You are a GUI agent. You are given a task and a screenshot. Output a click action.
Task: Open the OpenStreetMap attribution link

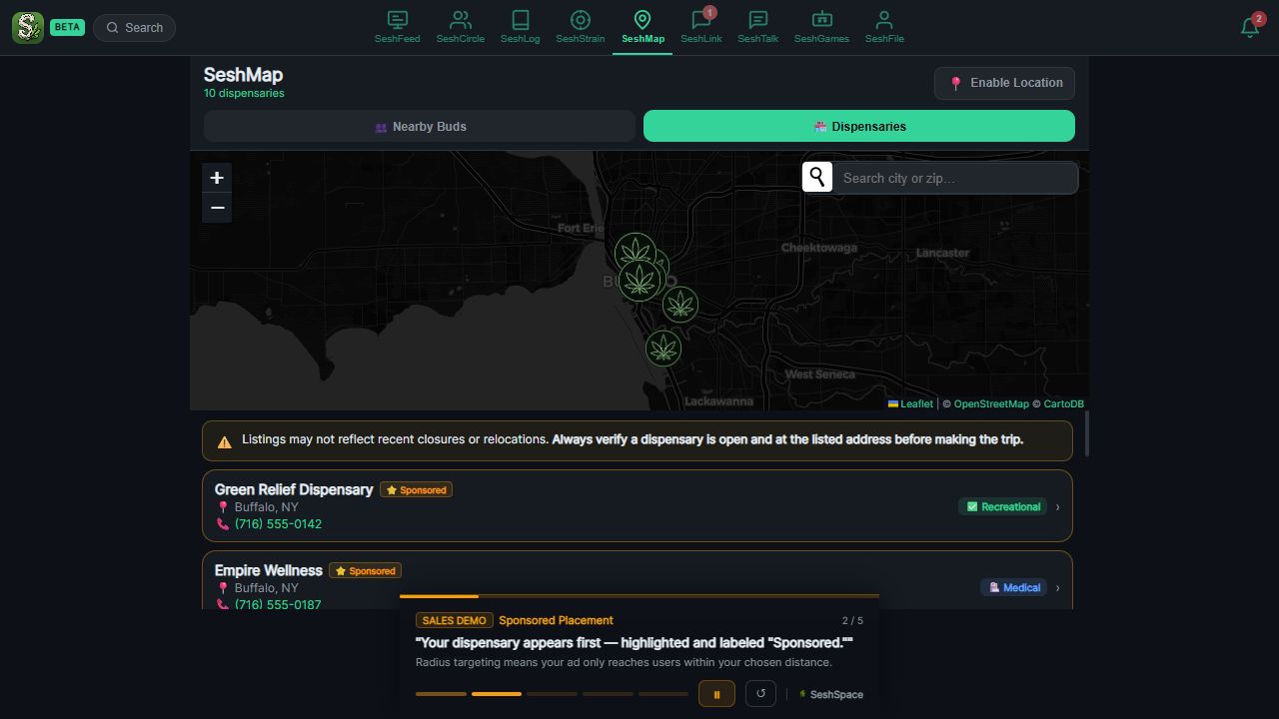[x=990, y=403]
